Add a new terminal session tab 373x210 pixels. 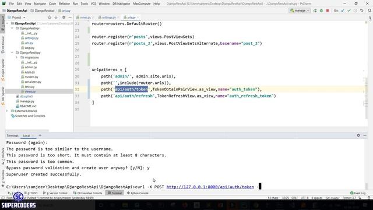click(x=40, y=135)
